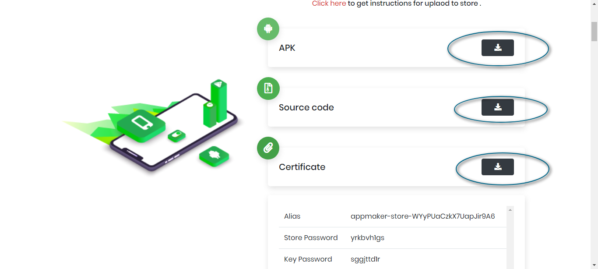Viewport: 598px width, 269px height.
Task: Download the Certificate file
Action: (x=498, y=167)
